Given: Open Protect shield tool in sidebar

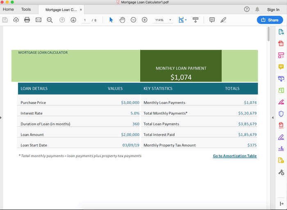Looking at the screenshot, I should pyautogui.click(x=281, y=114).
